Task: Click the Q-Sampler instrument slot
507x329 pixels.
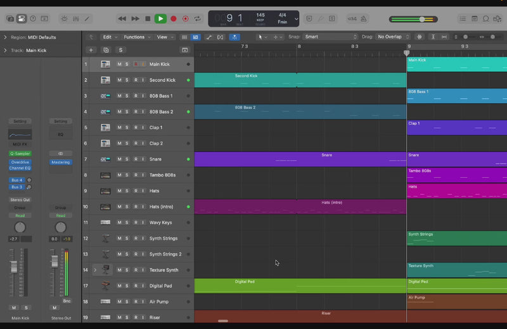Action: (x=20, y=154)
